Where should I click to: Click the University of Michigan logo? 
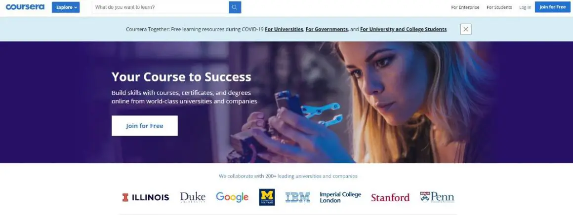pos(267,197)
